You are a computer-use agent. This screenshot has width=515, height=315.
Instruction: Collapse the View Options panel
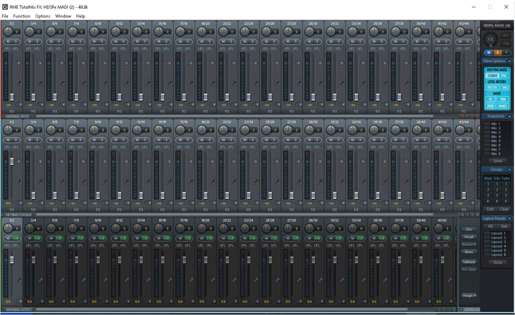(x=509, y=61)
